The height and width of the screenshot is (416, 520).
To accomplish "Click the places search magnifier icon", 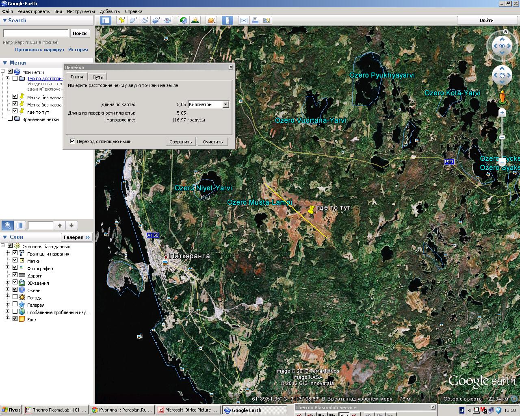I will [x=8, y=225].
